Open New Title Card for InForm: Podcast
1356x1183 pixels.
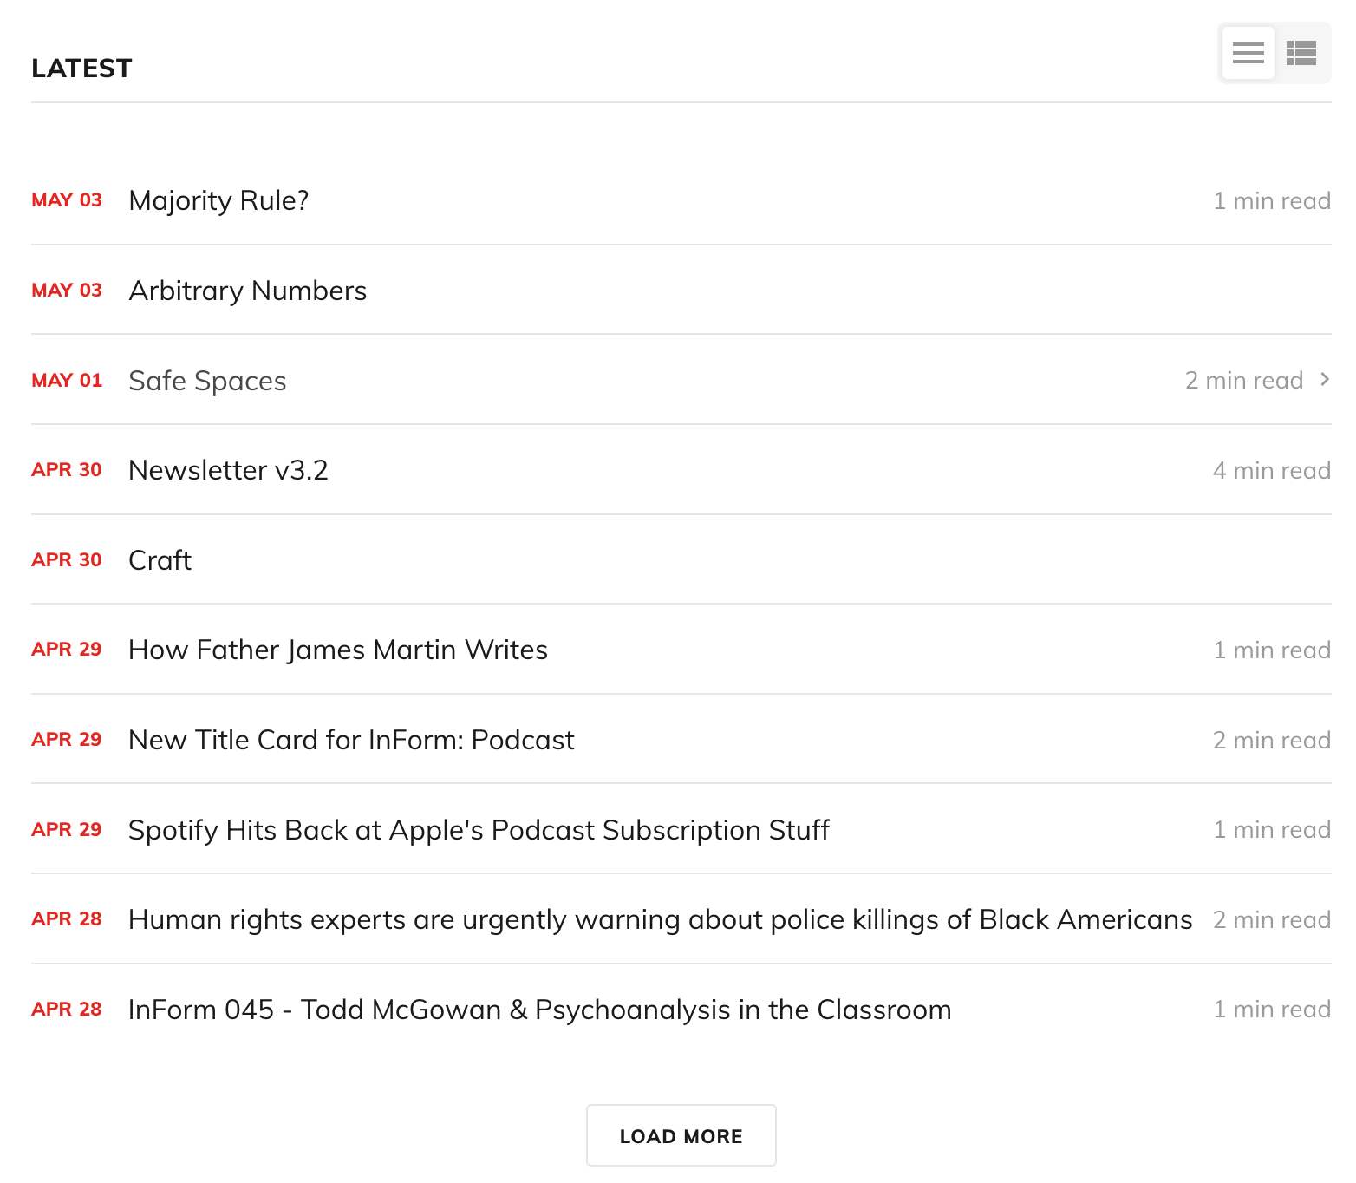point(351,740)
